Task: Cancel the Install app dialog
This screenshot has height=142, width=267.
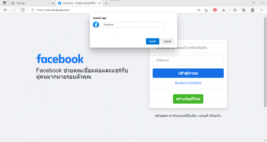Action: tap(167, 41)
